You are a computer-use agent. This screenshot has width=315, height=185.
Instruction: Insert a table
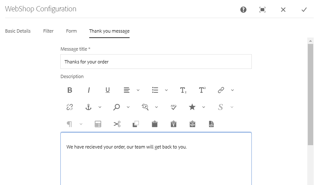click(98, 124)
